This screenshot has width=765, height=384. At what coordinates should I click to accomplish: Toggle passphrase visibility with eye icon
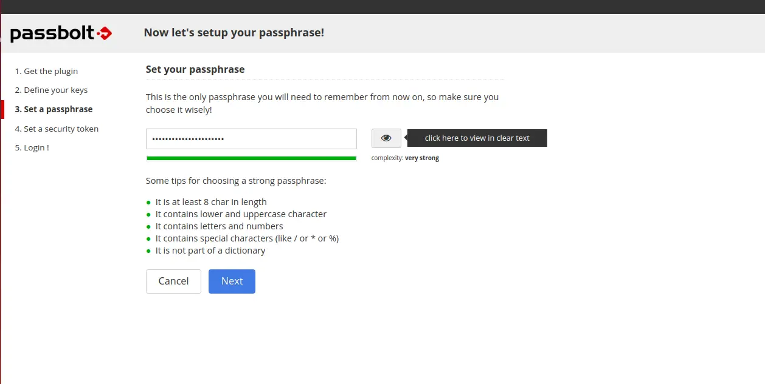(x=386, y=138)
